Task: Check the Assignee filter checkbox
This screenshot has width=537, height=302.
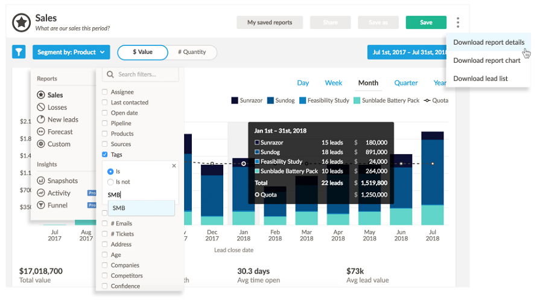Action: (105, 92)
